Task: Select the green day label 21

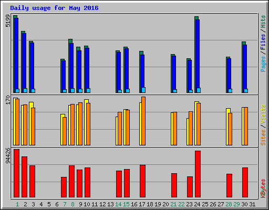Action: [x=173, y=204]
